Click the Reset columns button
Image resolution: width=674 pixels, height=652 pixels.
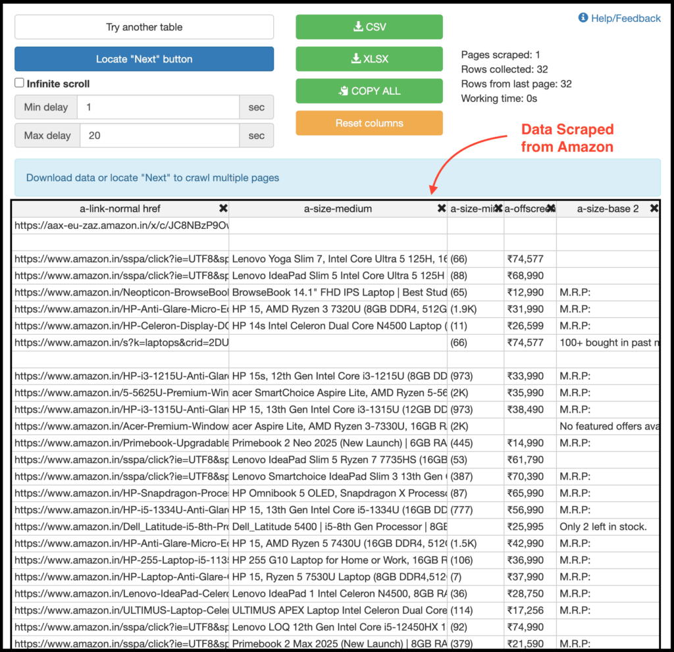369,123
